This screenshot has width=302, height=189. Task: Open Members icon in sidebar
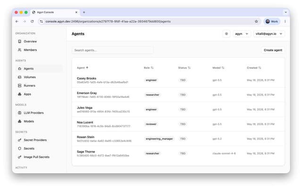[20, 50]
